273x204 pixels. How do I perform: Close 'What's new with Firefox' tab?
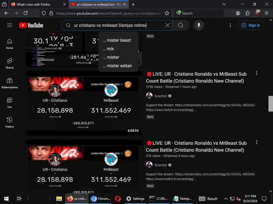point(65,5)
